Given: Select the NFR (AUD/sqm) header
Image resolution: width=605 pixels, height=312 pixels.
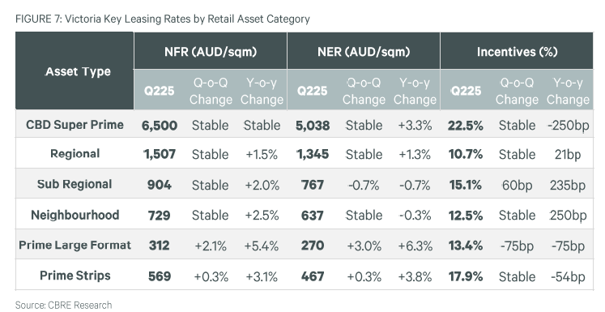Looking at the screenshot, I should pyautogui.click(x=211, y=52).
